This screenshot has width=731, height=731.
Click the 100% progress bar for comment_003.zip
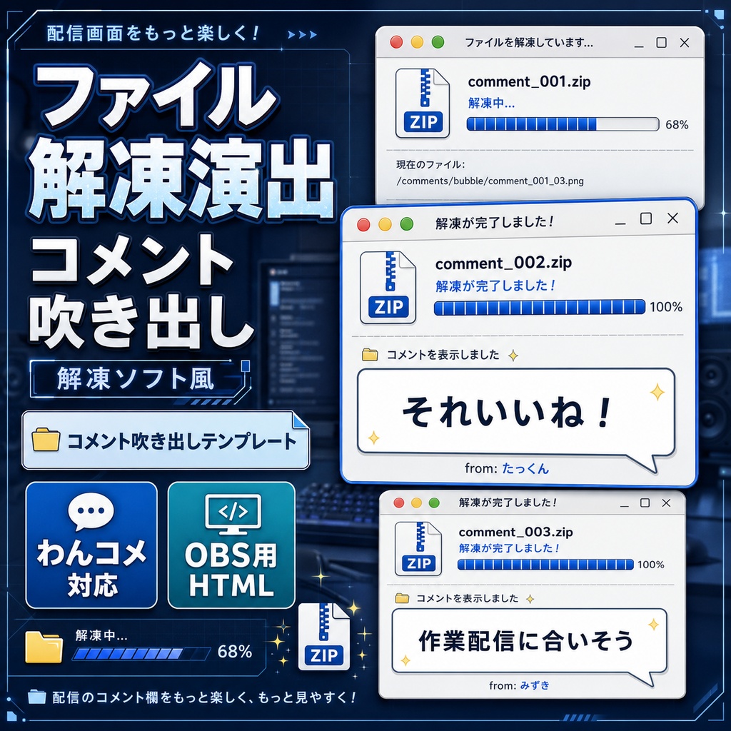click(x=545, y=565)
